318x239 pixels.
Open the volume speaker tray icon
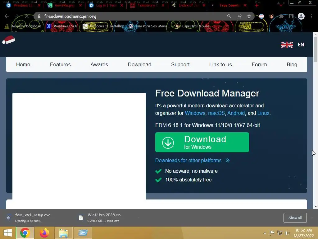coord(287,233)
